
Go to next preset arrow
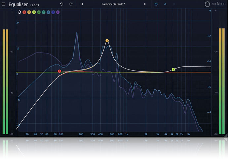[145, 4]
